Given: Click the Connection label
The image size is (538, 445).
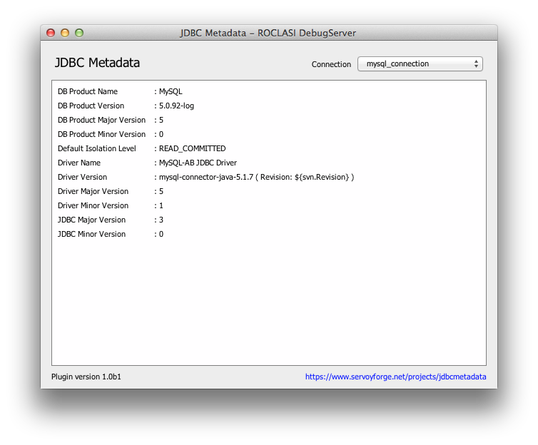Looking at the screenshot, I should [331, 64].
